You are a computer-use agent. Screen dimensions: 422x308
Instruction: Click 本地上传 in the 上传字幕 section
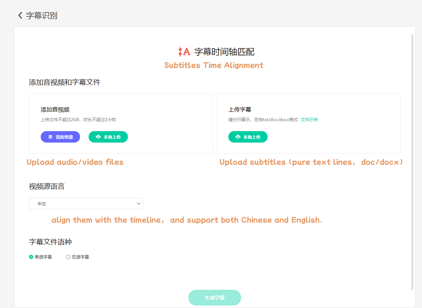tap(248, 137)
